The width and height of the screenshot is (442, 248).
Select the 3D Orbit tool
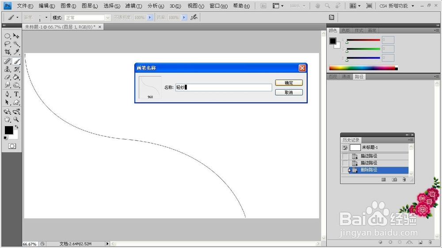coord(16,112)
